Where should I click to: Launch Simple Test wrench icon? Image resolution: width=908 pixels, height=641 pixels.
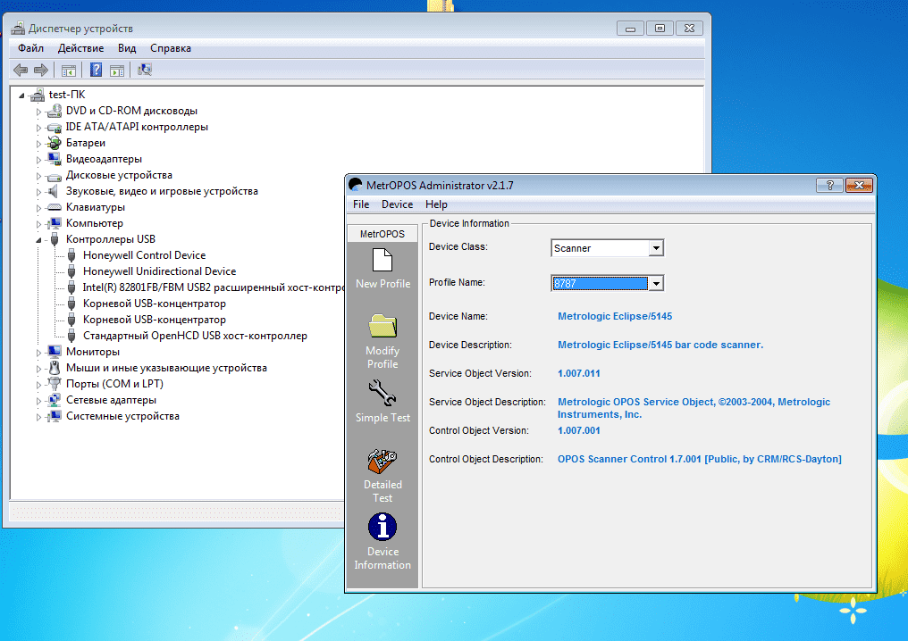[383, 392]
